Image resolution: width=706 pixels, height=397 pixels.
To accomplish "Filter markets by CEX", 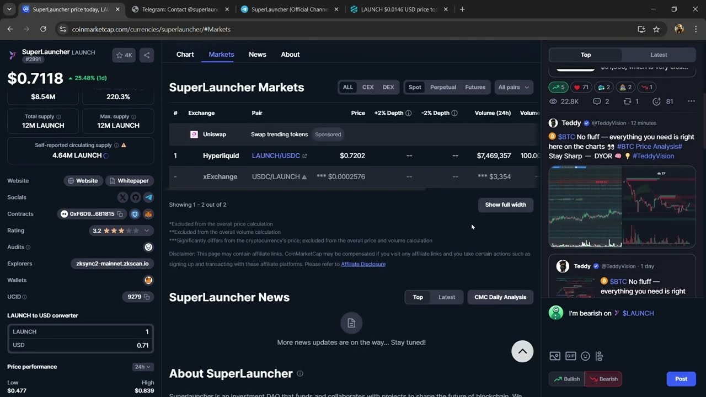I will (x=368, y=87).
